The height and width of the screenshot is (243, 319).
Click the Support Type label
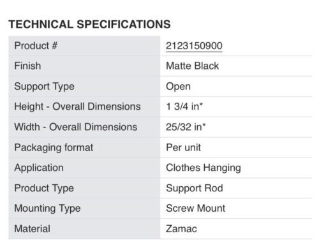coord(44,87)
